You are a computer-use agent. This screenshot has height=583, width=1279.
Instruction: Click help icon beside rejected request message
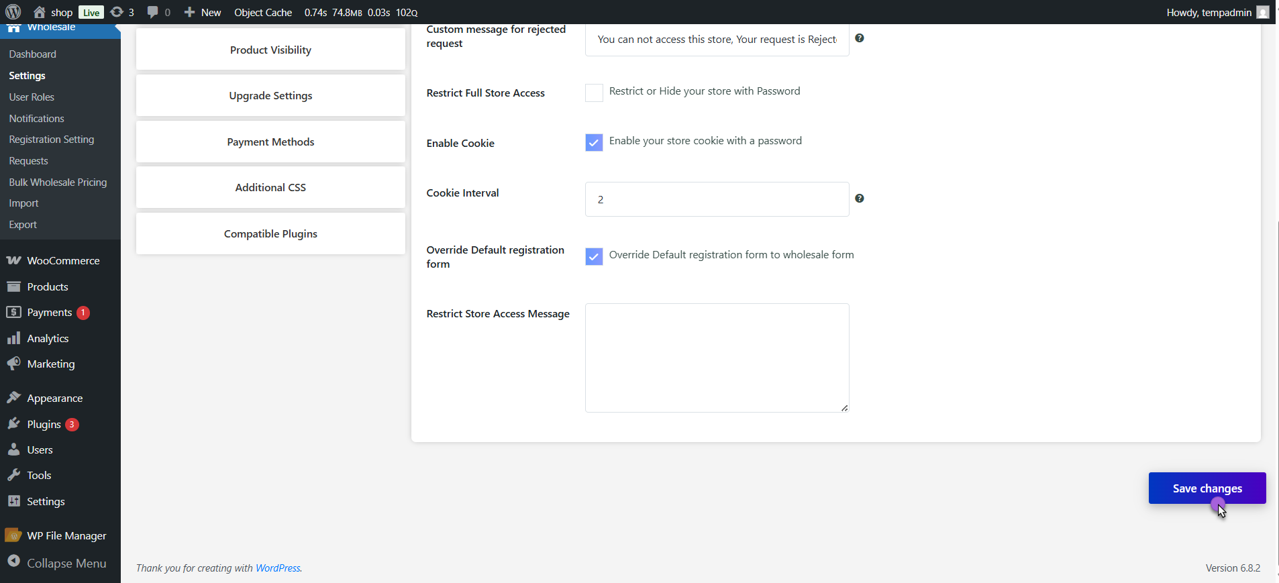860,38
